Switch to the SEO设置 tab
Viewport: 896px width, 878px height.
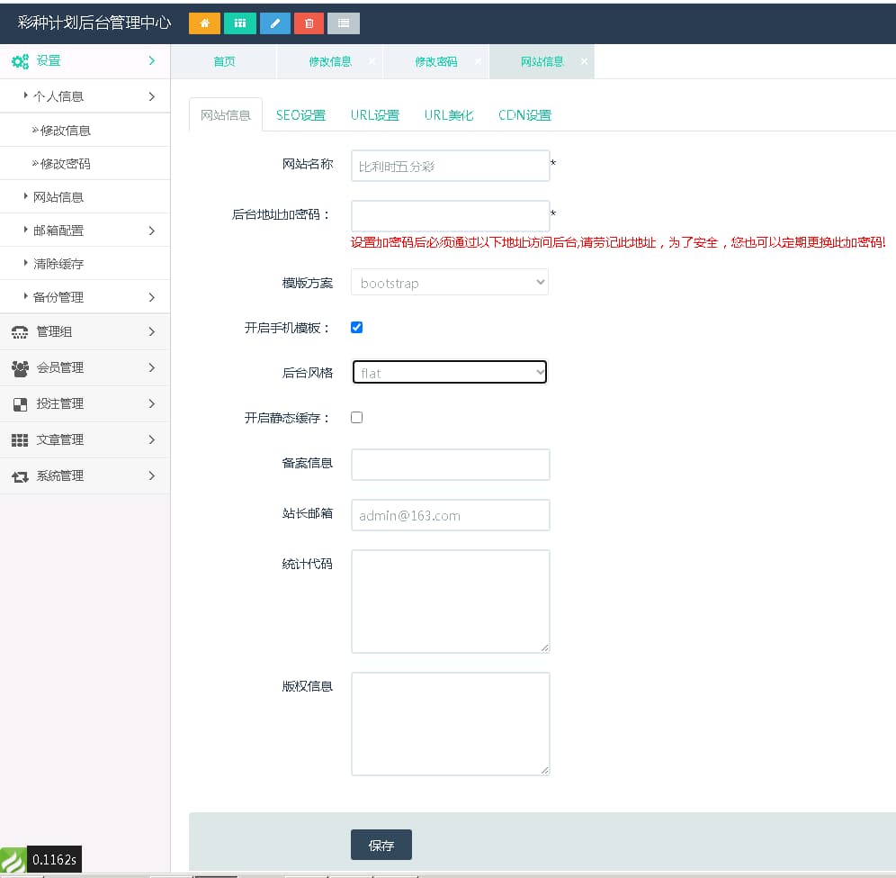point(301,114)
